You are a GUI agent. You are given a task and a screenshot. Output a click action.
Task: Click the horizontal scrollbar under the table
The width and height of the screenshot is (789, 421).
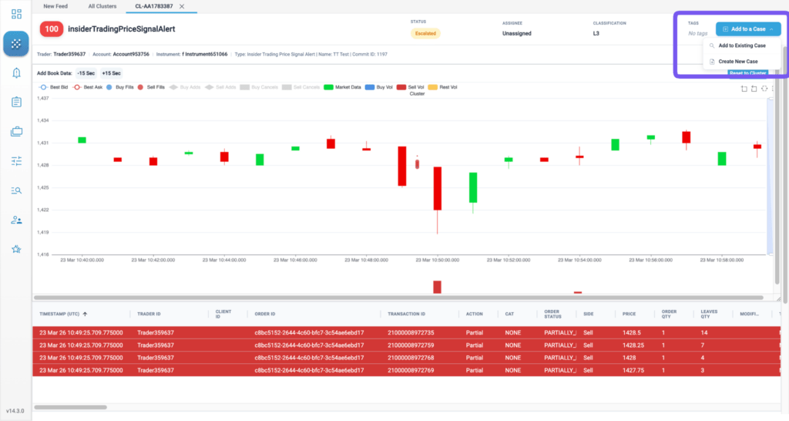(70, 407)
